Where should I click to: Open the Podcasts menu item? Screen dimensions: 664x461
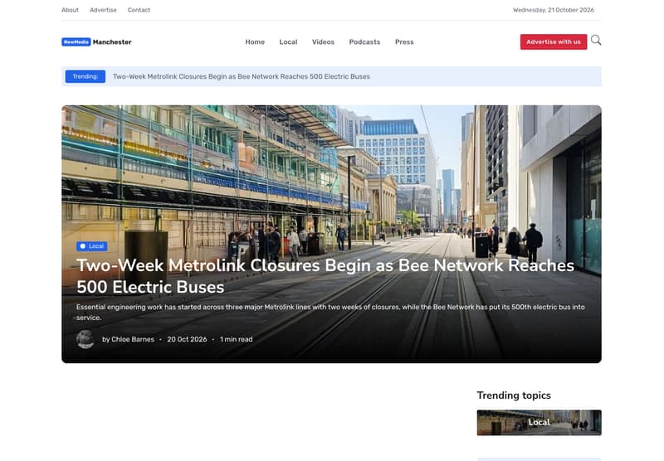tap(364, 41)
